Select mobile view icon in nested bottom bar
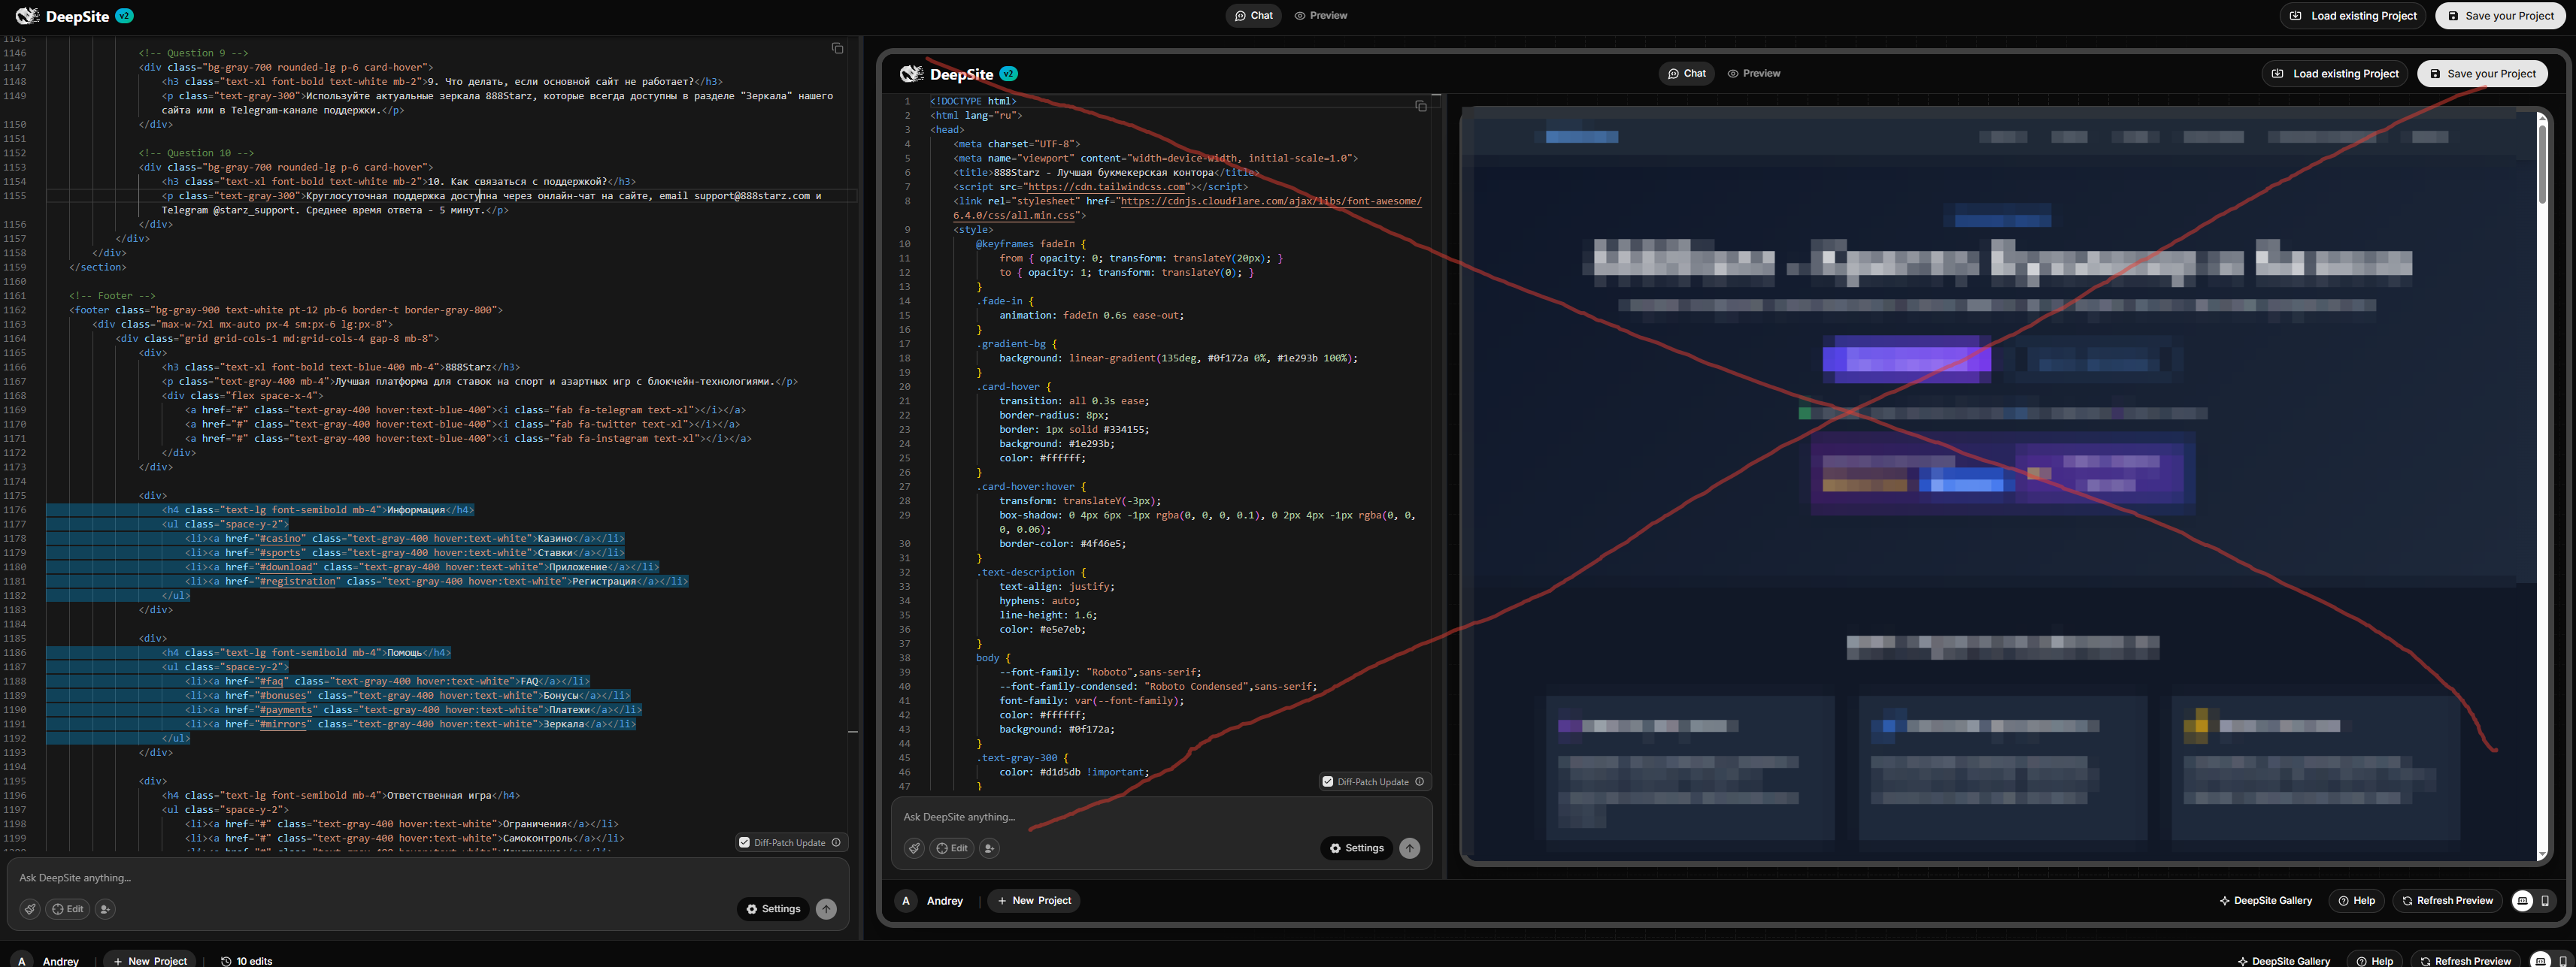Screen dimensions: 2576x967 click(2545, 900)
